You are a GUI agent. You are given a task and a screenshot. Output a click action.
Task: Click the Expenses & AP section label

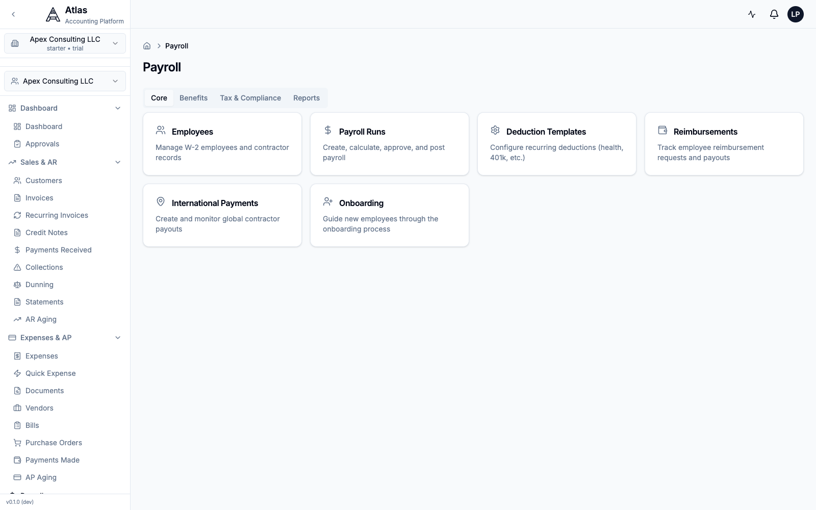[x=46, y=338]
